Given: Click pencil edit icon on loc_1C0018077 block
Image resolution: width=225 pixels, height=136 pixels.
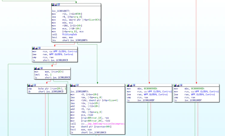Looking at the screenshot, I should click(56, 5).
